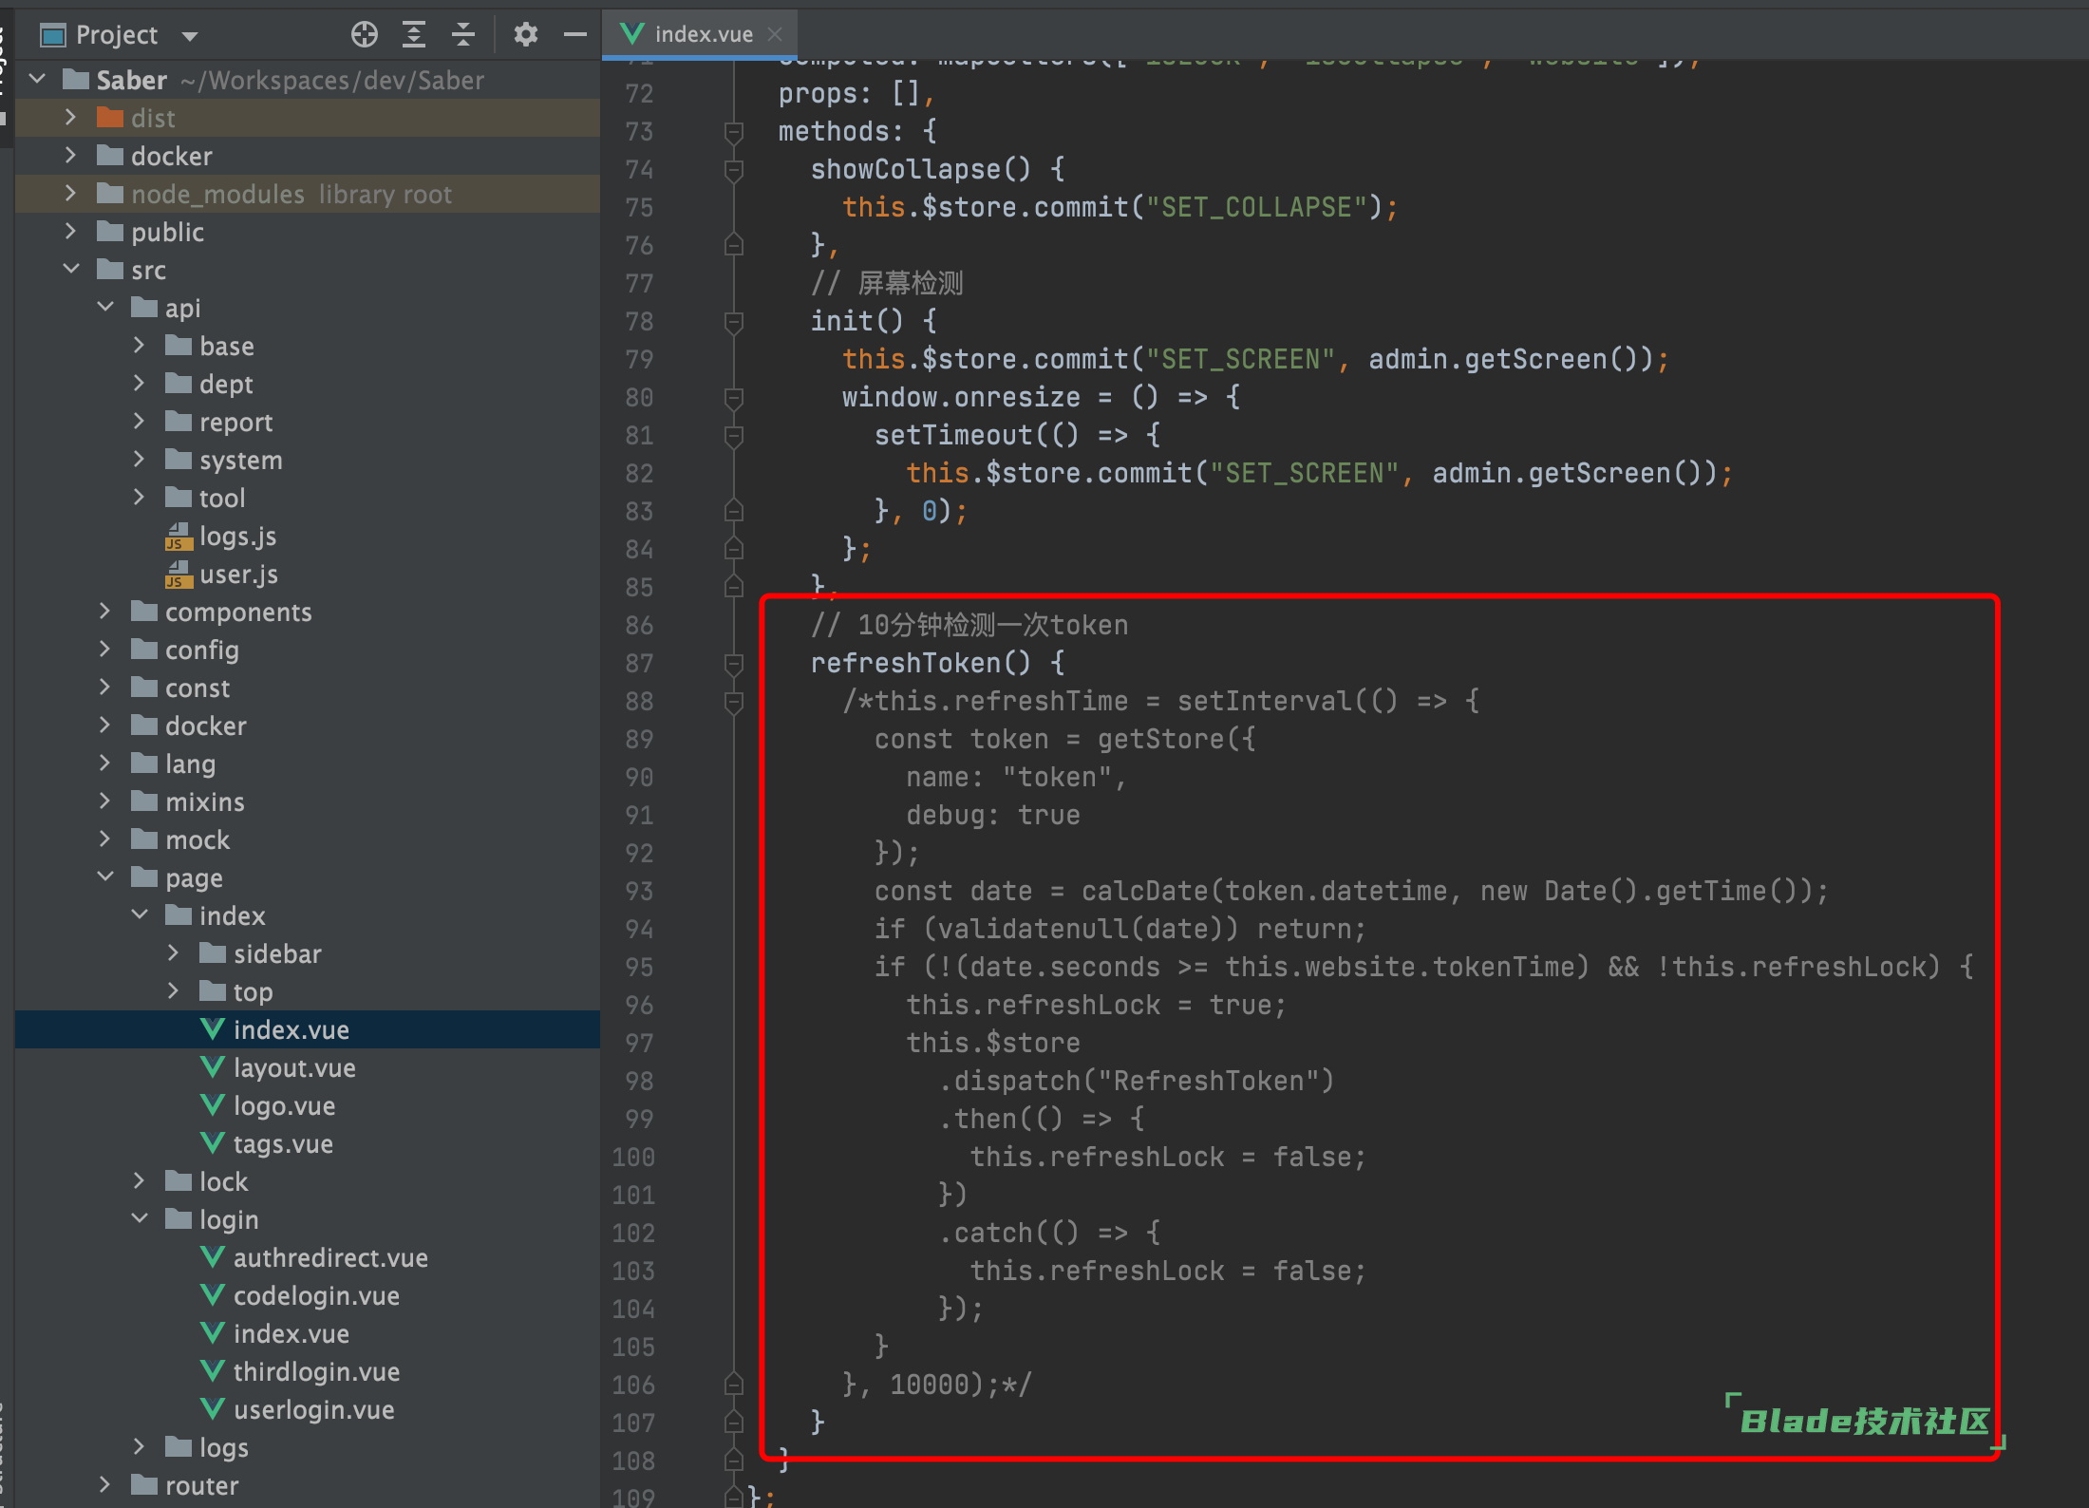The width and height of the screenshot is (2089, 1508).
Task: Click the Vue icon of authredirect.vue
Action: 213,1257
